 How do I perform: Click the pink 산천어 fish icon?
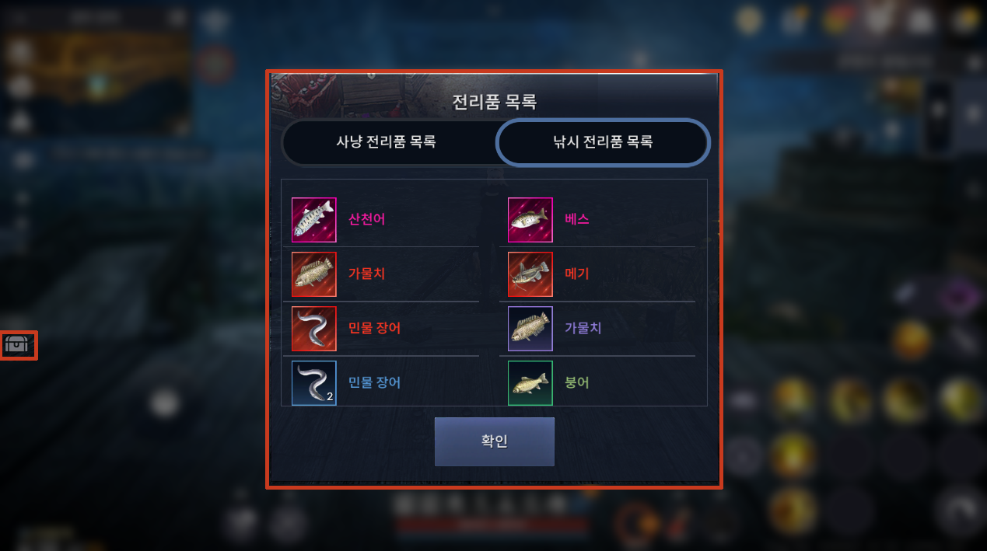(x=314, y=220)
